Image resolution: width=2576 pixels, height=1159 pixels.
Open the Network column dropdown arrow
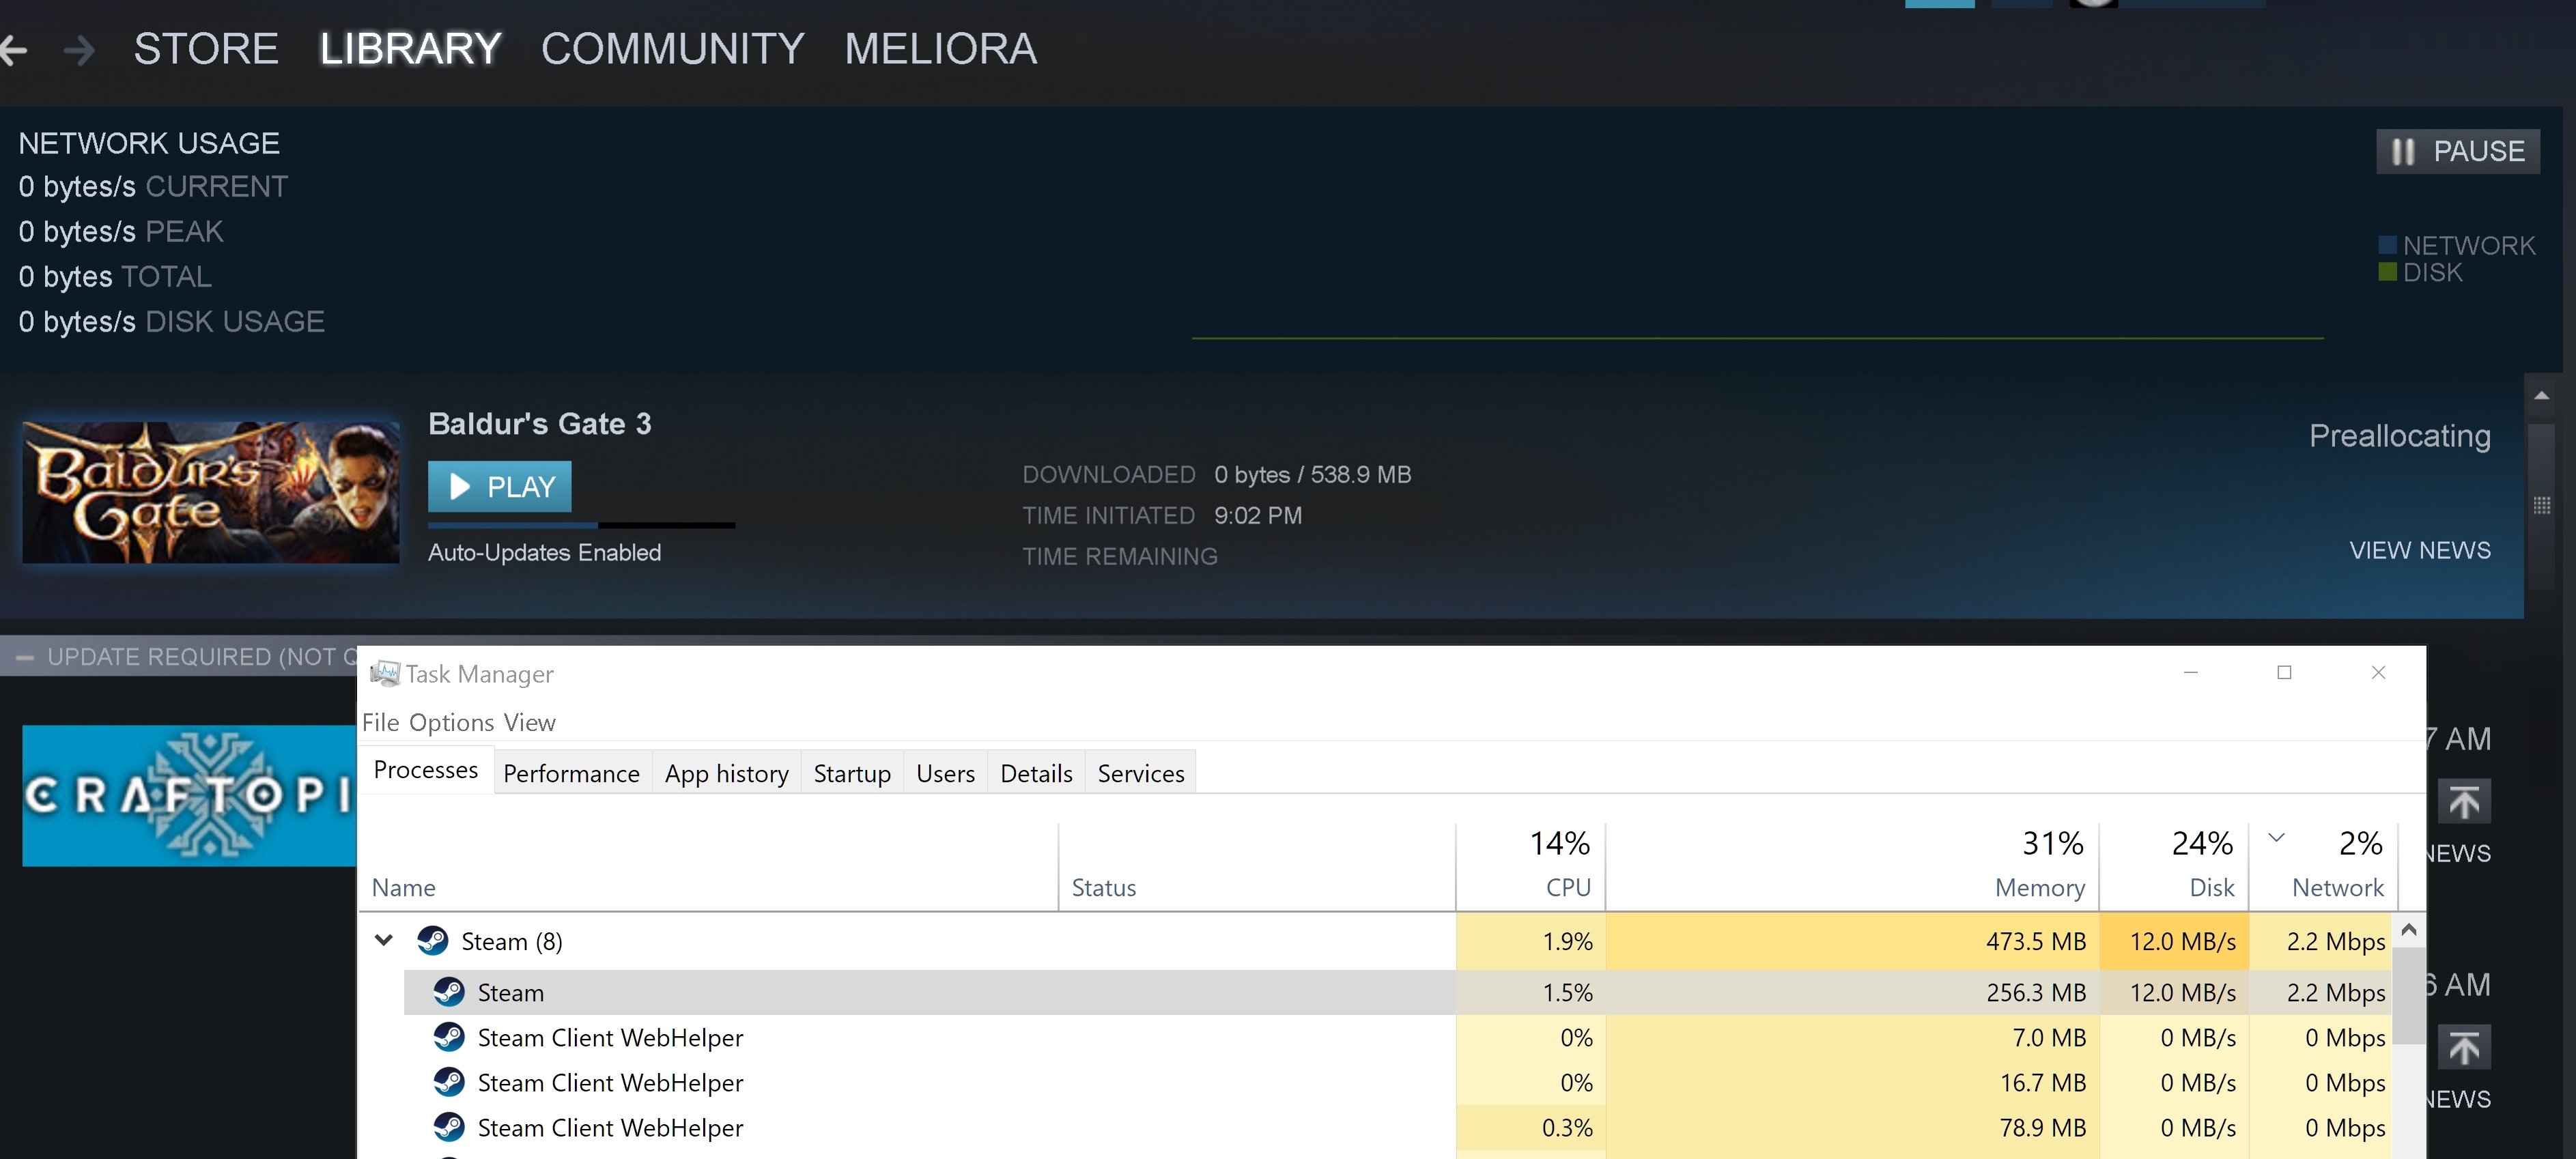click(x=2277, y=838)
